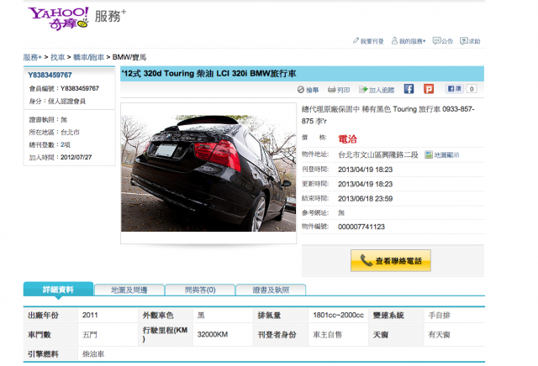Image resolution: width=538 pixels, height=366 pixels.
Task: Click manufacture year value 2011
Action: (x=90, y=315)
